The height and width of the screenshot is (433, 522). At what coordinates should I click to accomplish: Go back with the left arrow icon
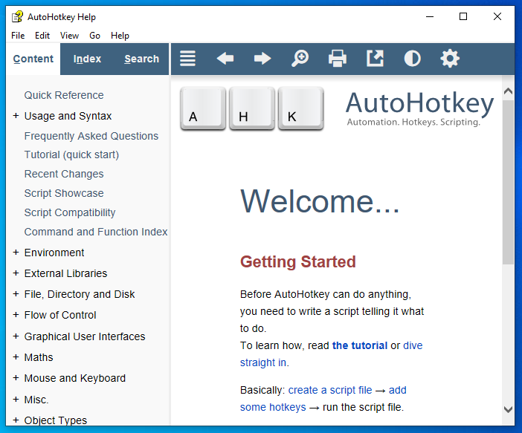coord(225,59)
